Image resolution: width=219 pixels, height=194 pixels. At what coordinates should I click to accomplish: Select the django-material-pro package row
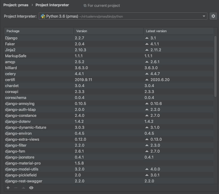[109, 163]
